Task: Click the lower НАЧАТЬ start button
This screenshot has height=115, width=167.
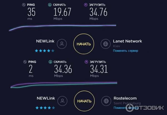Action: click(84, 101)
